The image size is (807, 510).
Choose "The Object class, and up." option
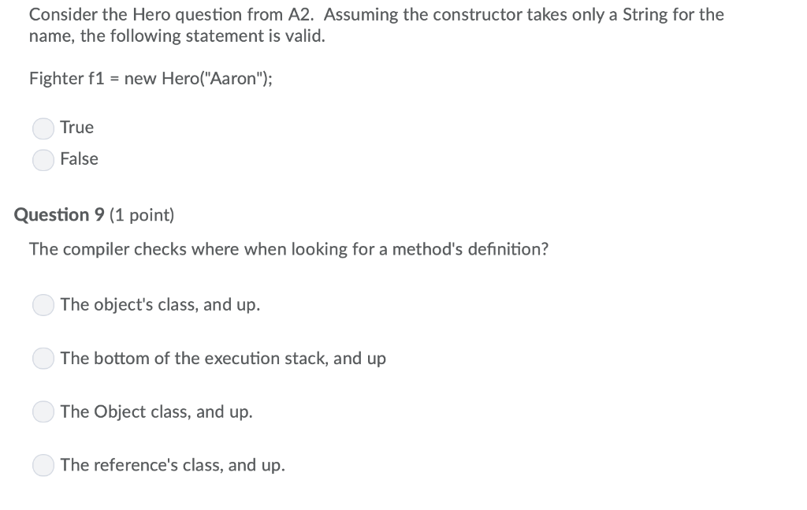tap(43, 411)
